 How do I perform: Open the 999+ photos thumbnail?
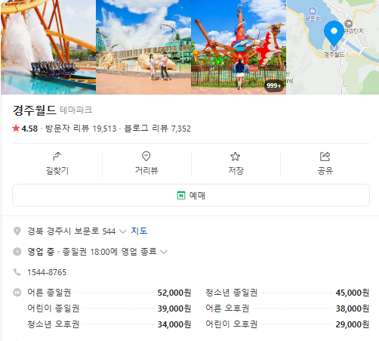click(x=239, y=47)
